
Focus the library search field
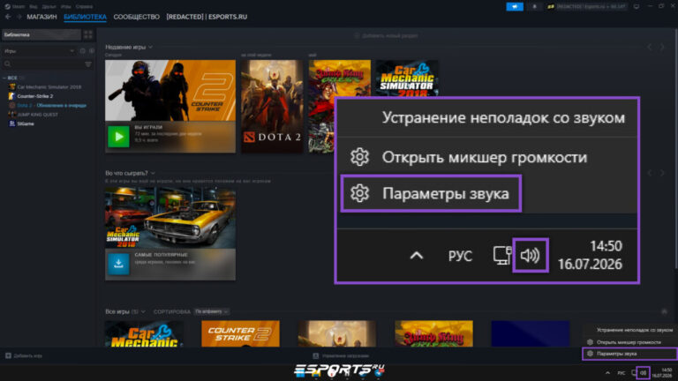tap(42, 63)
